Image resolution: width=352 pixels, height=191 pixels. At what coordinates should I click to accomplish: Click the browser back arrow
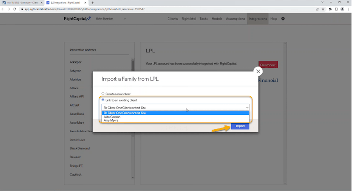(x=3, y=9)
